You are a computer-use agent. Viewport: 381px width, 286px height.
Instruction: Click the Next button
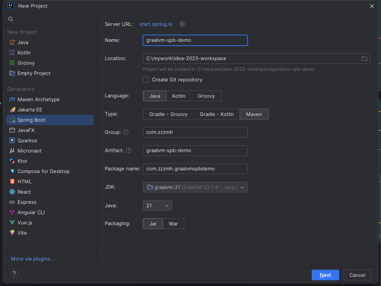[x=325, y=275]
